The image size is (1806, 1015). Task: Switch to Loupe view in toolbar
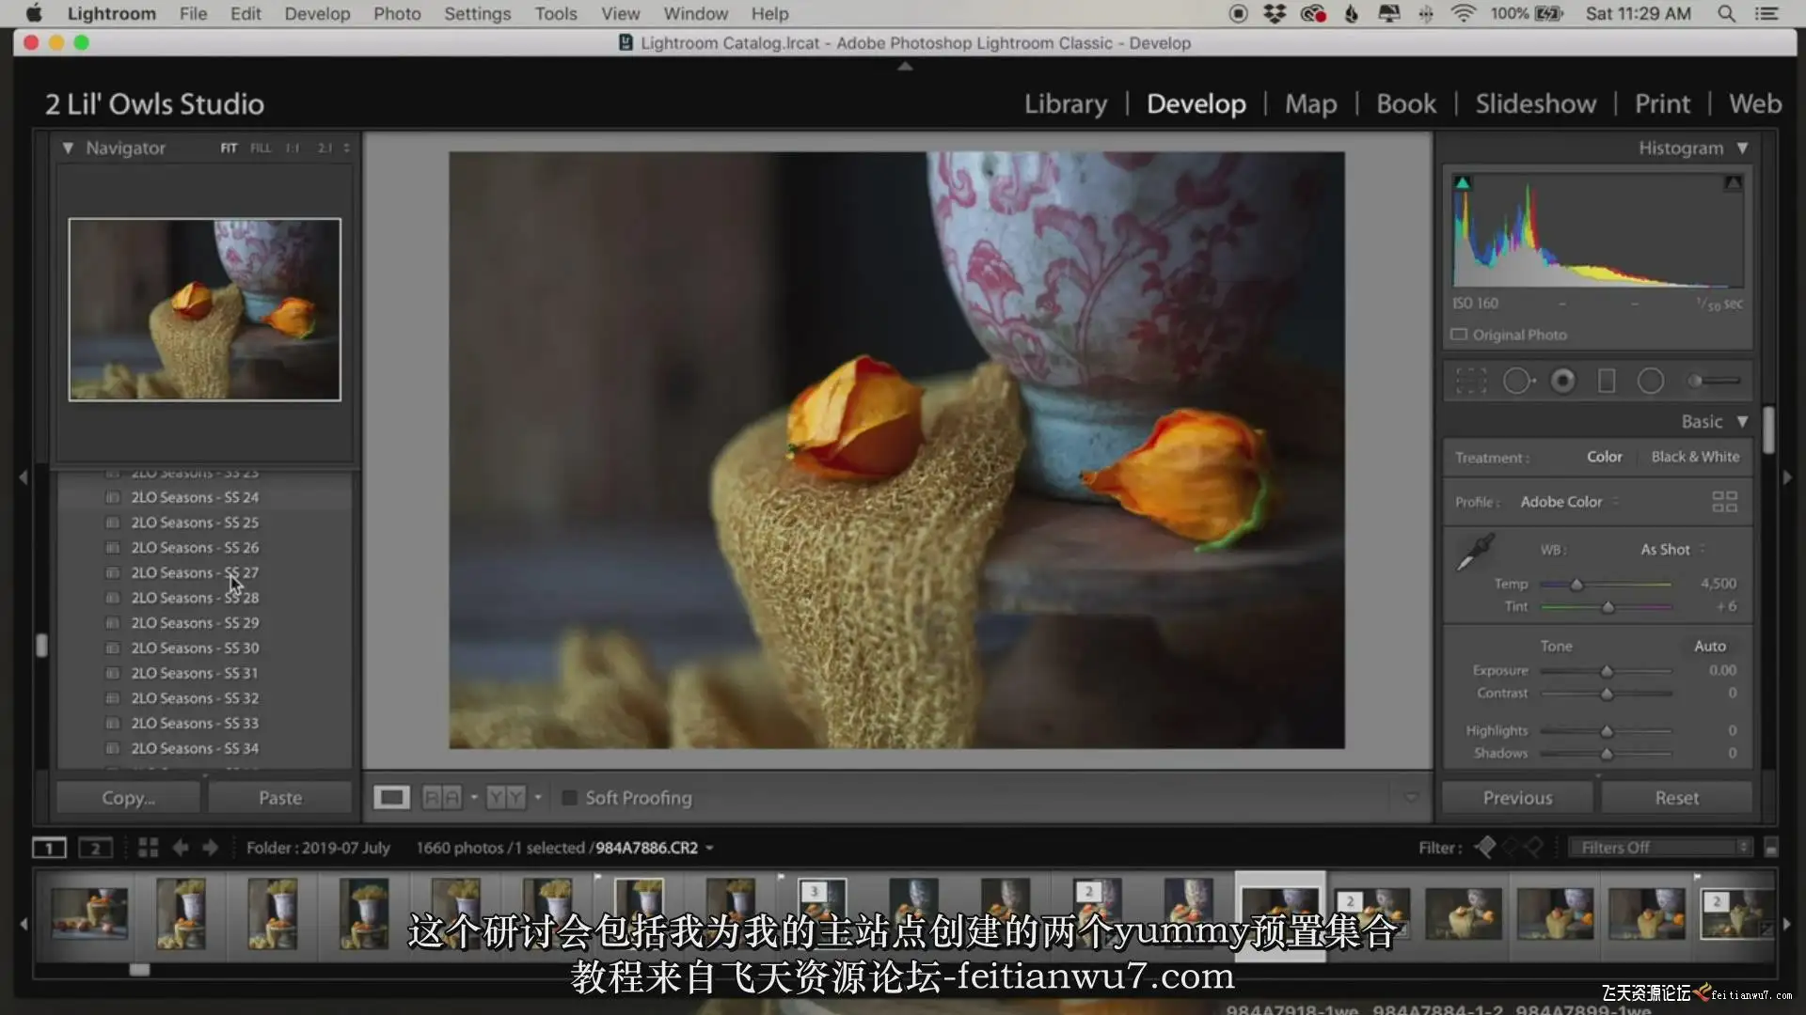pyautogui.click(x=391, y=798)
